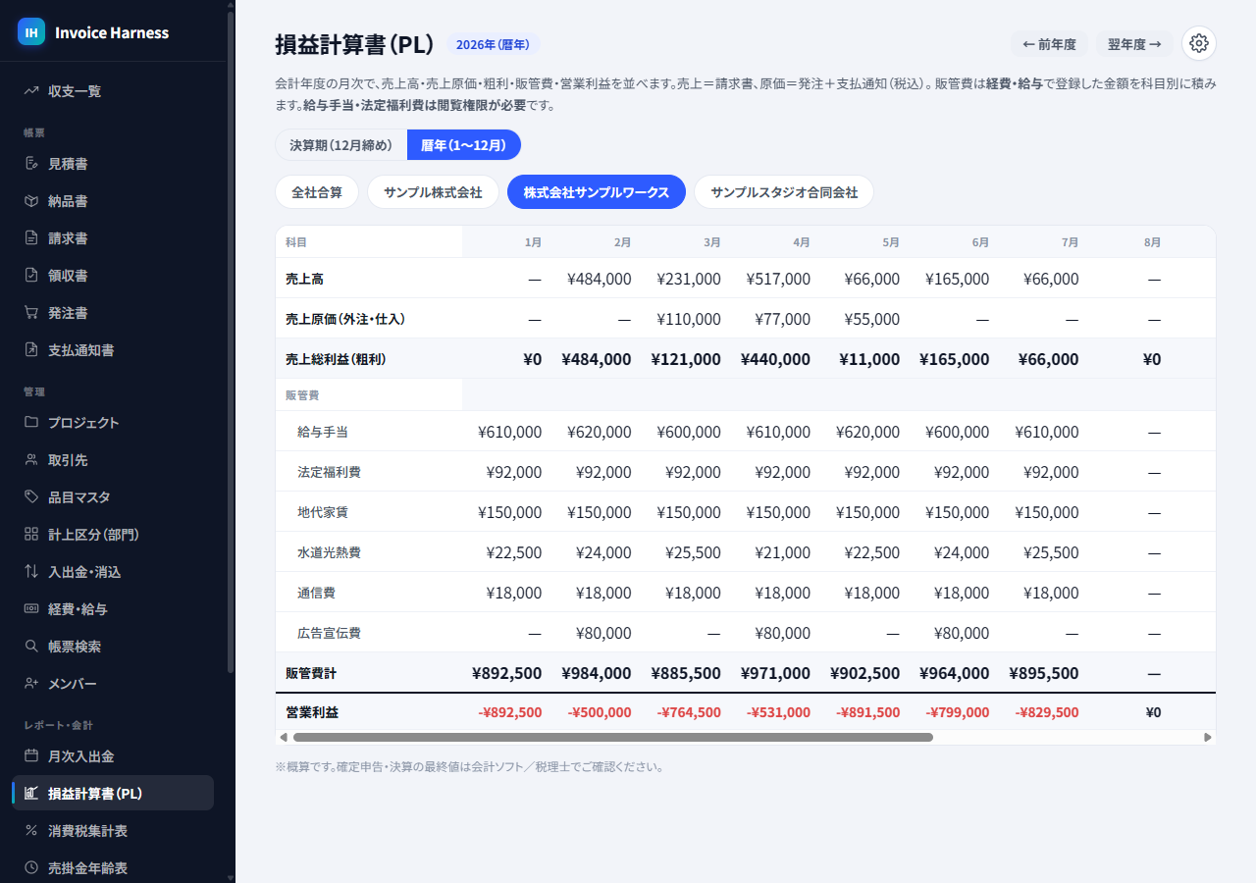Click the プロジェクト folder icon

click(31, 423)
